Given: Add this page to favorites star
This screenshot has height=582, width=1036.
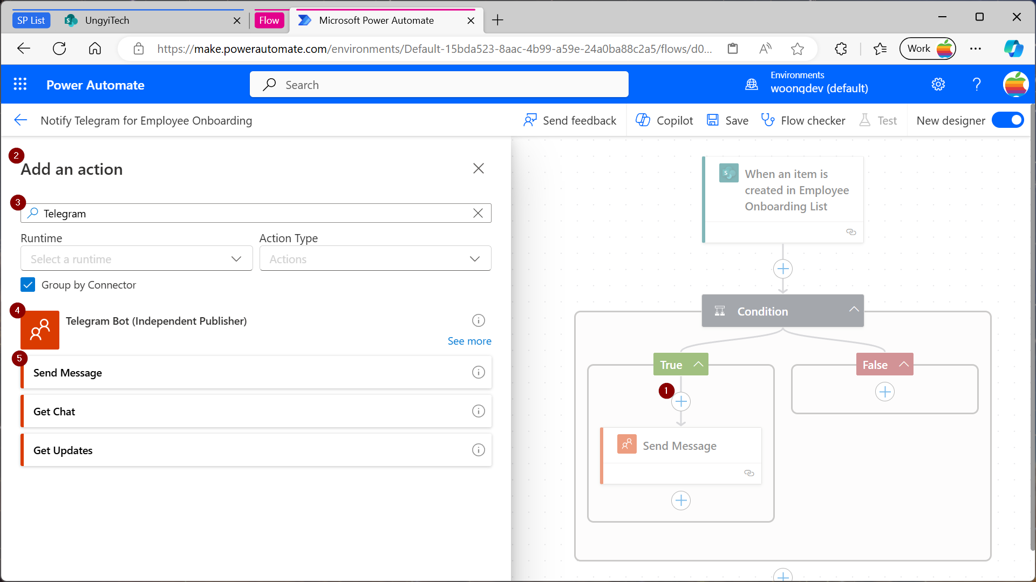Looking at the screenshot, I should coord(797,49).
